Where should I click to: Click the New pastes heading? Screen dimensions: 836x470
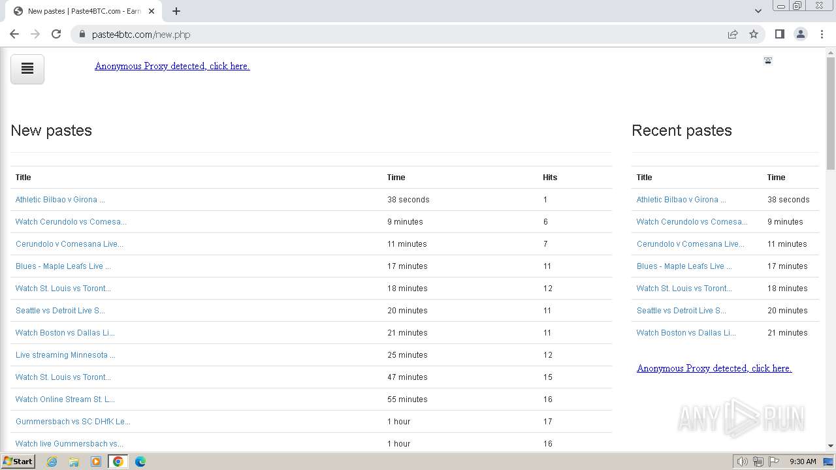pos(51,131)
